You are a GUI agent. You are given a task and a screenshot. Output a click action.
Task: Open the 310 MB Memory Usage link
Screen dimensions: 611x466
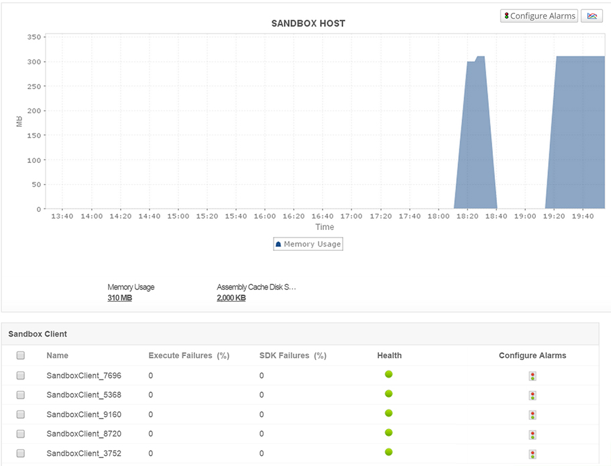point(119,298)
